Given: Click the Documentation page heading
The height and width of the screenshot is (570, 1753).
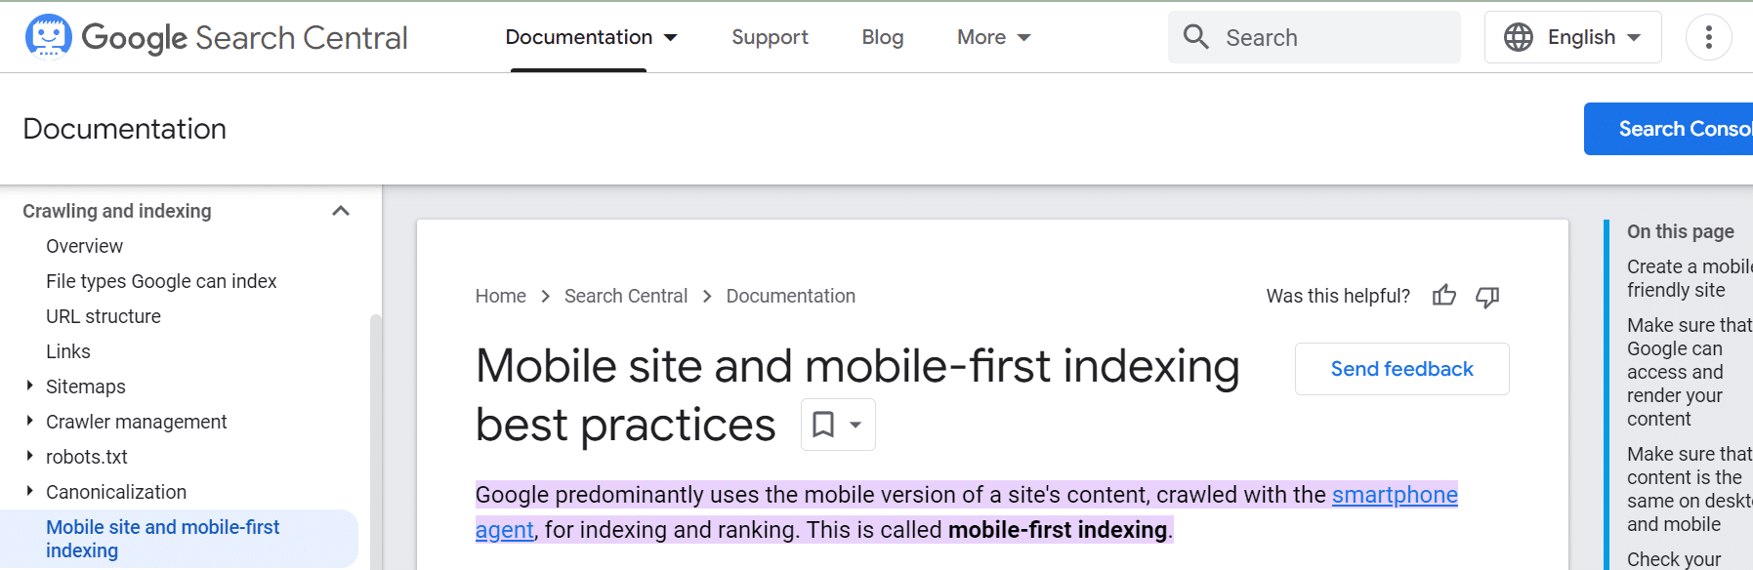Looking at the screenshot, I should [125, 129].
